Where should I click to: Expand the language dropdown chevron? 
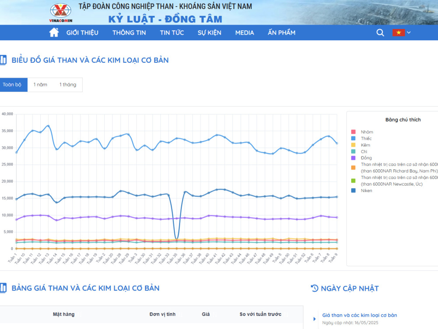[409, 33]
